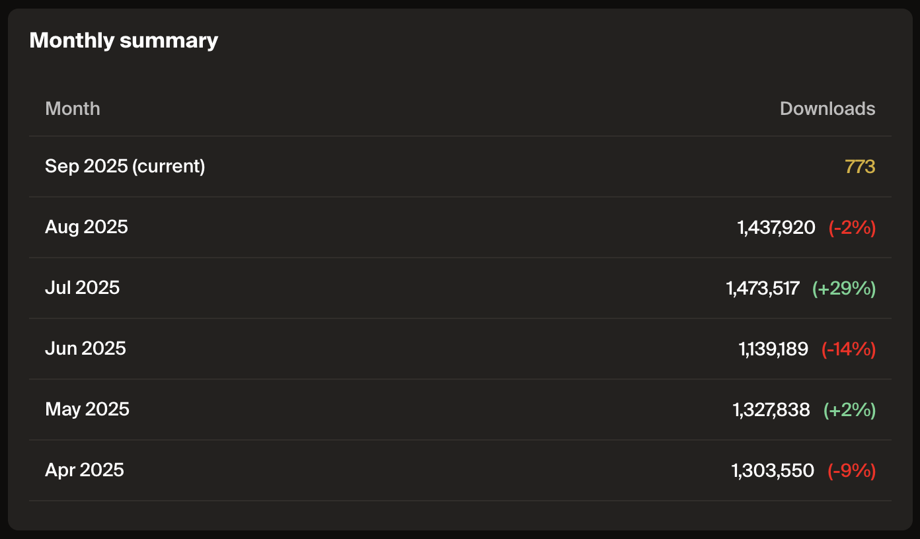Image resolution: width=920 pixels, height=539 pixels.
Task: Click the 1,473,517 downloads figure
Action: click(x=763, y=289)
